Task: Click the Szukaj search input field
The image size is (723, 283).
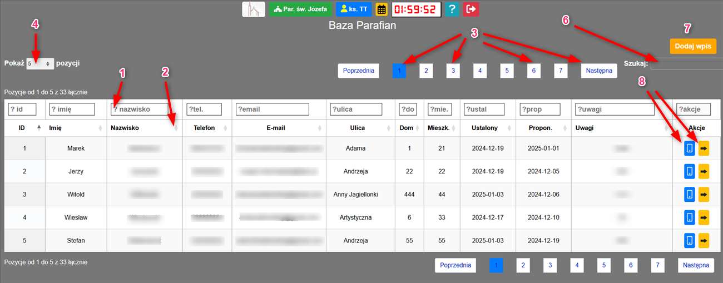Action: click(x=686, y=64)
